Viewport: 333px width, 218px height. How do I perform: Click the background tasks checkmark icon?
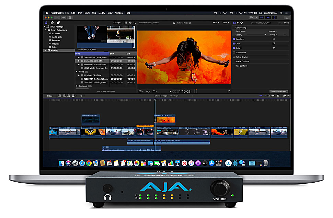(x=70, y=18)
